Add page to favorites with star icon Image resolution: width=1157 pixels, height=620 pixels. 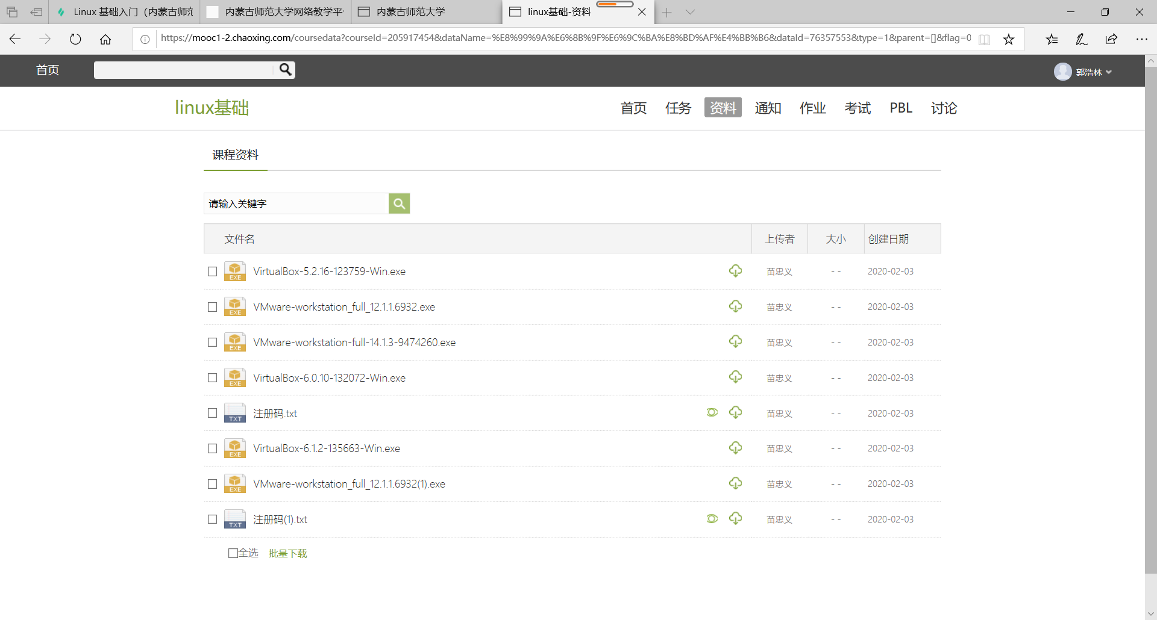point(1008,39)
